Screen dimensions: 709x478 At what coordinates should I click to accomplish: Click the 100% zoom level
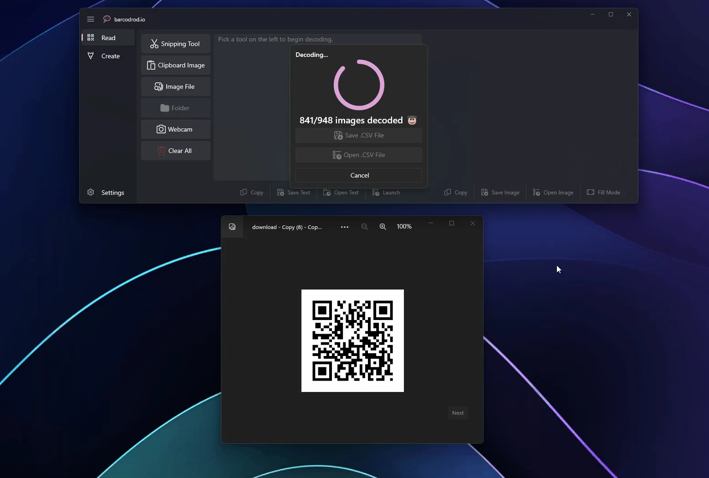[404, 226]
